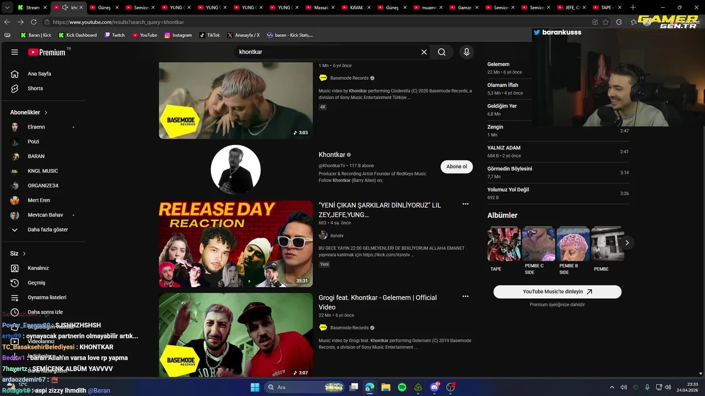Click the browser address bar URL
This screenshot has width=705, height=396.
point(118,22)
